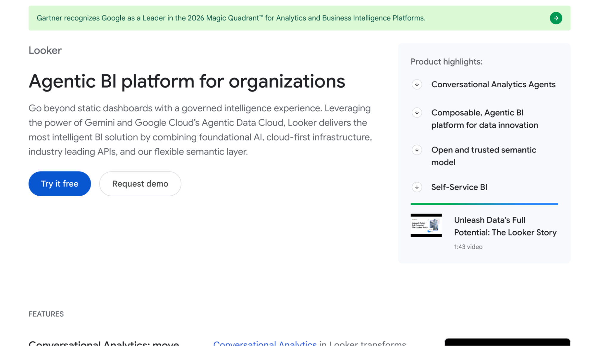Click the green arrow icon in Gartner banner
596x346 pixels.
556,18
